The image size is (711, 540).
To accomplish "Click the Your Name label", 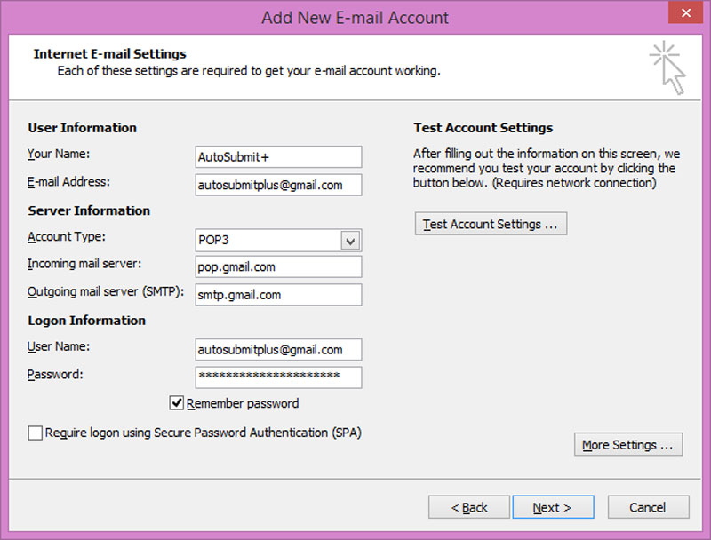I will coord(59,154).
